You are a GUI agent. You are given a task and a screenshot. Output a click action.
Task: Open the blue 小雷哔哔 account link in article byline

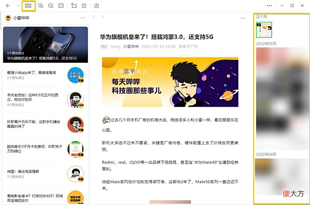coord(131,47)
